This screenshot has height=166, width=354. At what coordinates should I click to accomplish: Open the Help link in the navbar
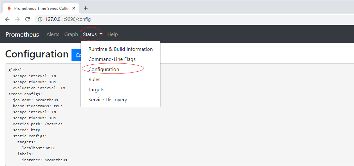click(x=112, y=34)
